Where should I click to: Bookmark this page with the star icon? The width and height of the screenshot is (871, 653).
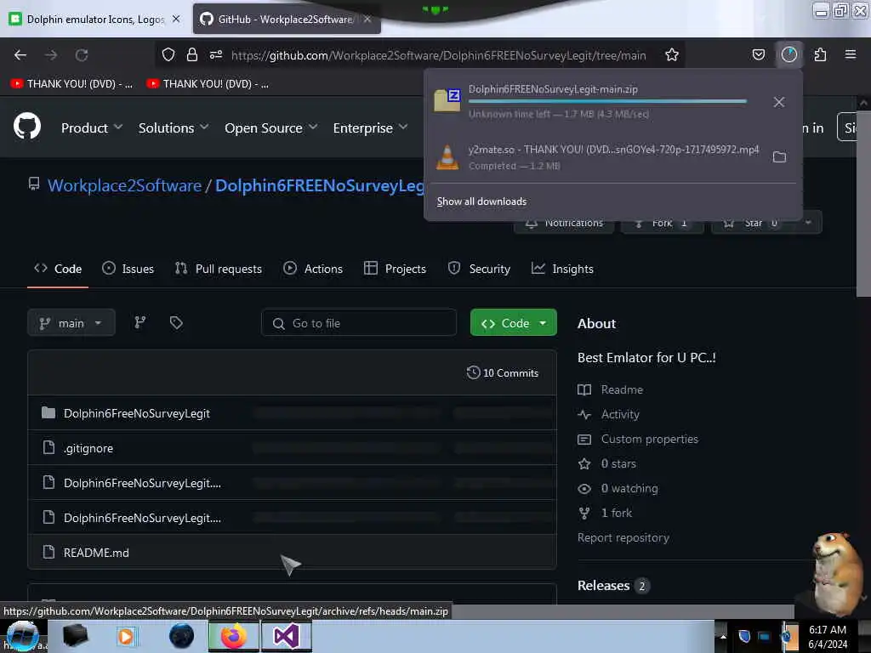[x=672, y=54]
